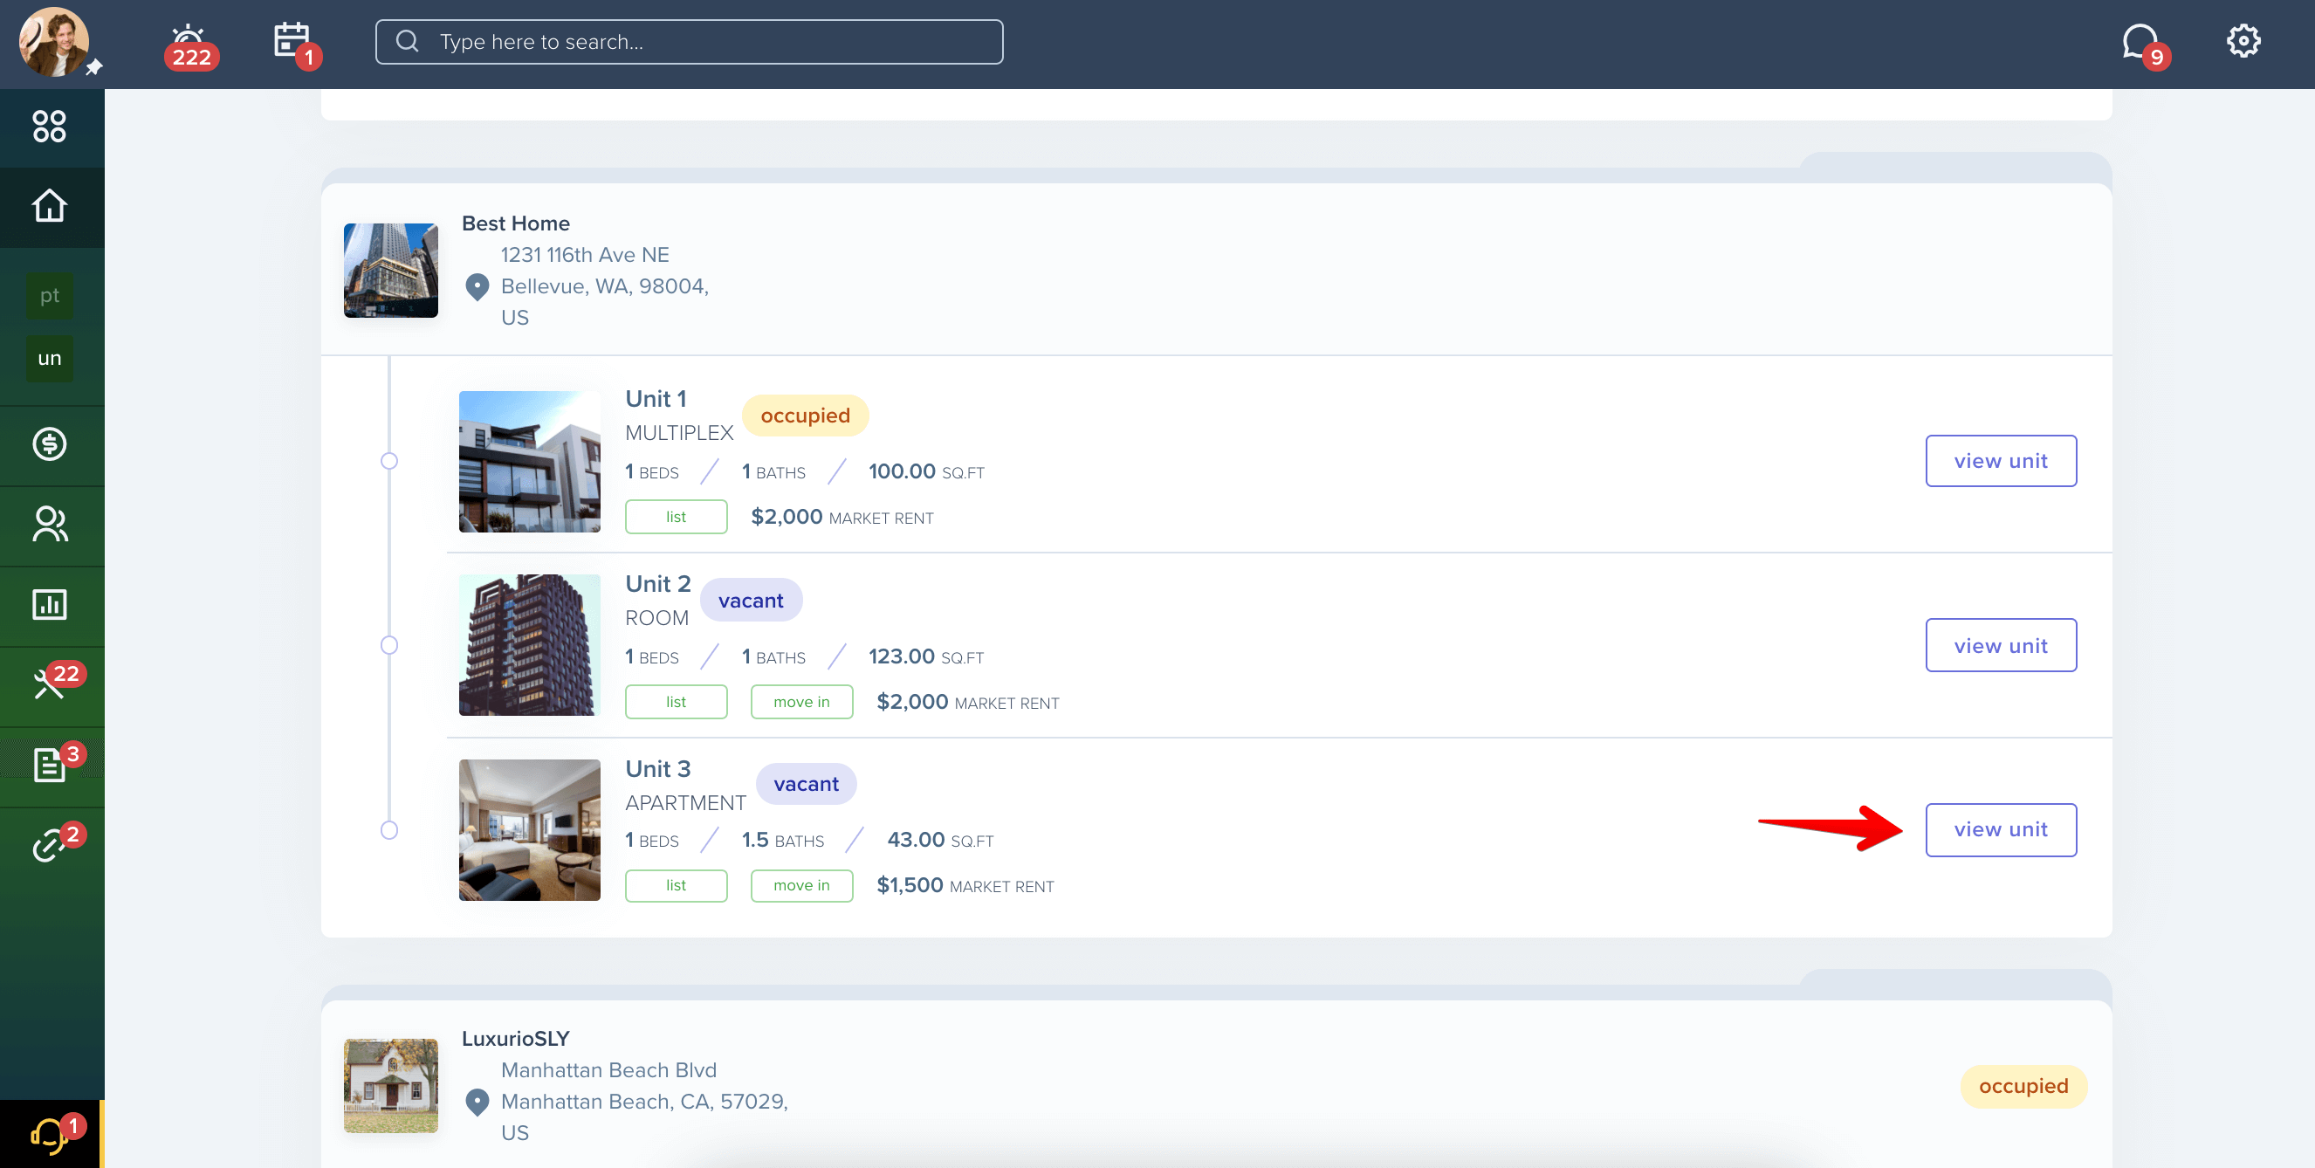This screenshot has height=1168, width=2315.
Task: Focus the 'Type here to search' field
Action: coord(689,41)
